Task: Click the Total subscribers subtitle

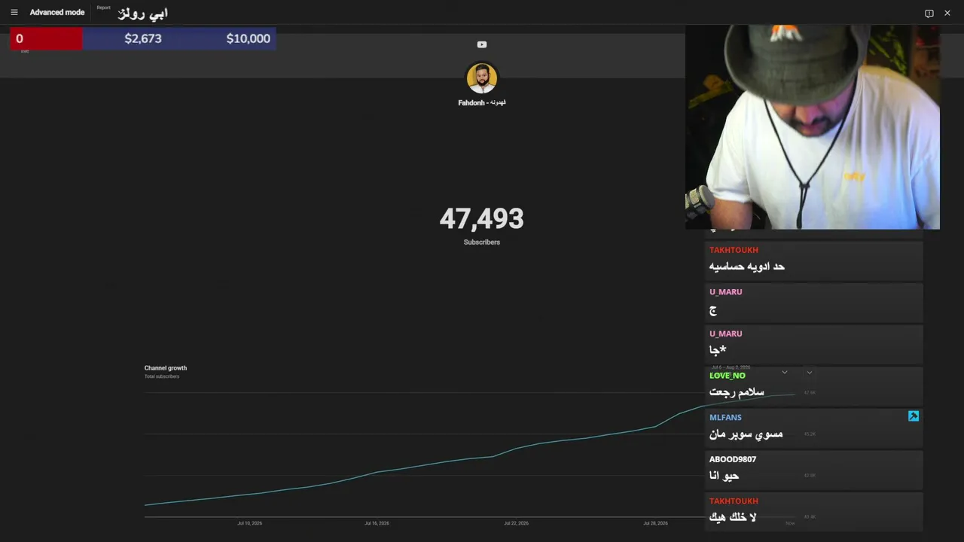Action: point(162,376)
